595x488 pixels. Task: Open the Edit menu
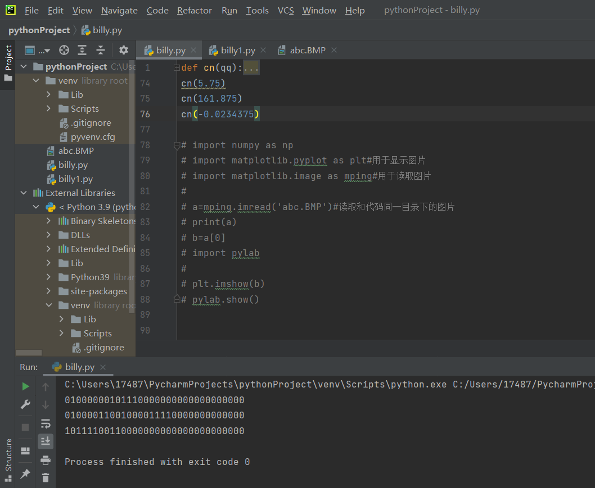(x=56, y=11)
